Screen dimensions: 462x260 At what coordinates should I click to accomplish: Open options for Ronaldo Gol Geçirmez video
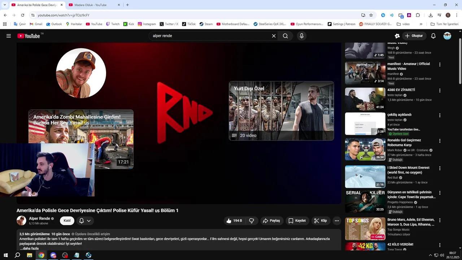click(x=440, y=141)
